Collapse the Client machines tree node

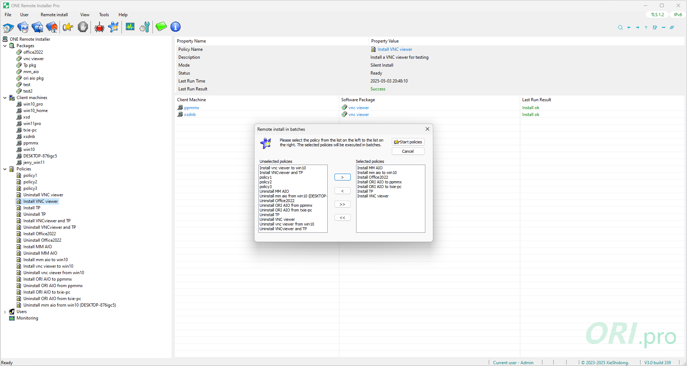tap(5, 98)
